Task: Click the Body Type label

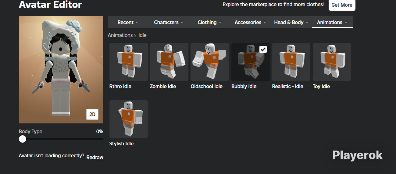Action: [30, 132]
